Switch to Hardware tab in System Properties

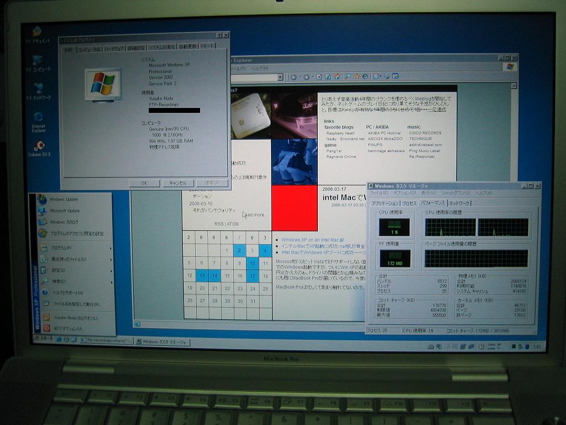pos(114,49)
